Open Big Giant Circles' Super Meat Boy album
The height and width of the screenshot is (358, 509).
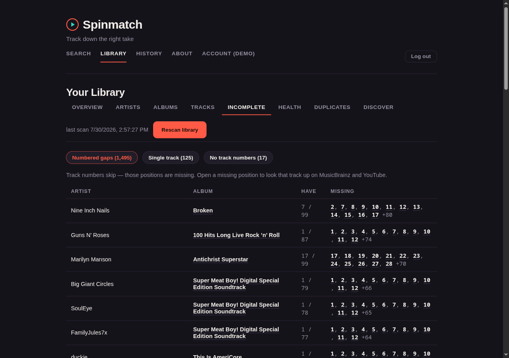pos(236,284)
